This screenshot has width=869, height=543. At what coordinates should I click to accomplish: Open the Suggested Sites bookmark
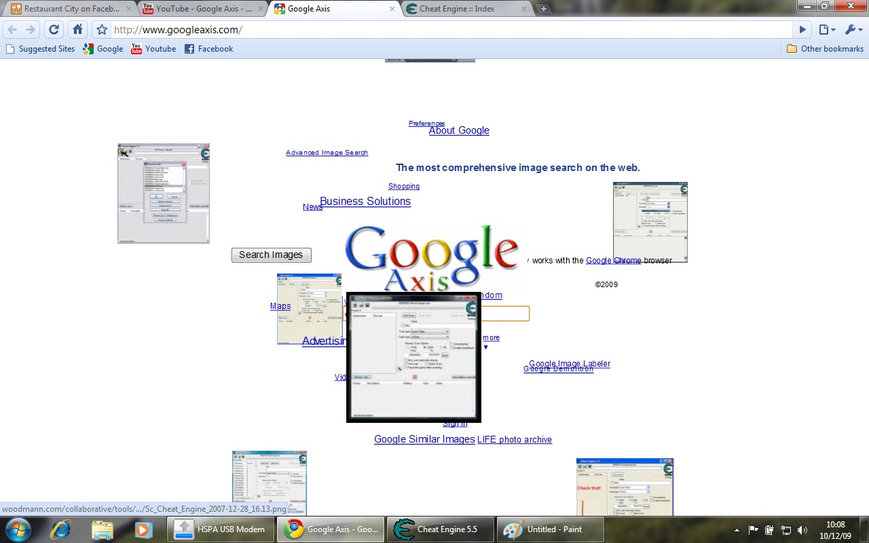40,49
